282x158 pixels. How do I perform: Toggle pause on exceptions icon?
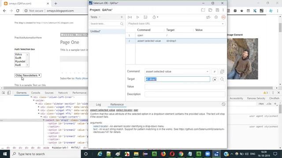pos(216,17)
